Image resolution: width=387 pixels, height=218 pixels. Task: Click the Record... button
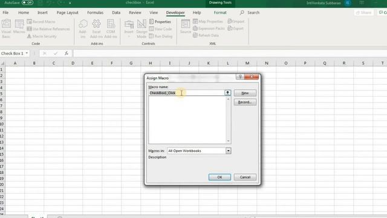tap(245, 102)
